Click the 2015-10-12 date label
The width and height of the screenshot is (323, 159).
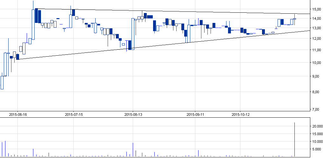240,114
